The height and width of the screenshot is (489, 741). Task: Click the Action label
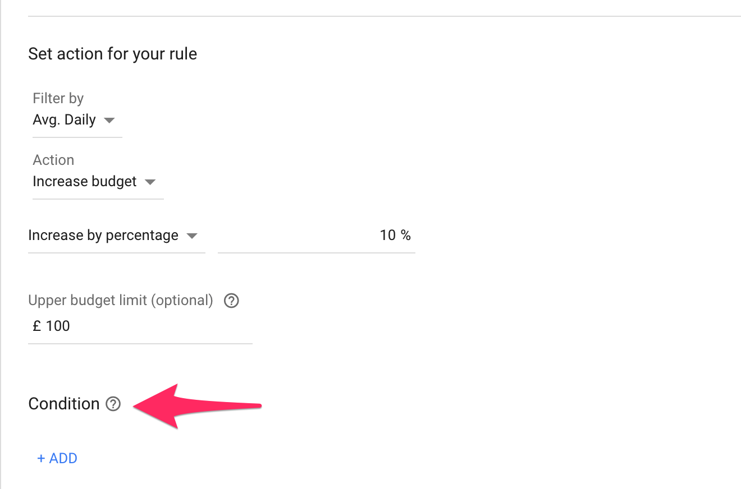[53, 160]
